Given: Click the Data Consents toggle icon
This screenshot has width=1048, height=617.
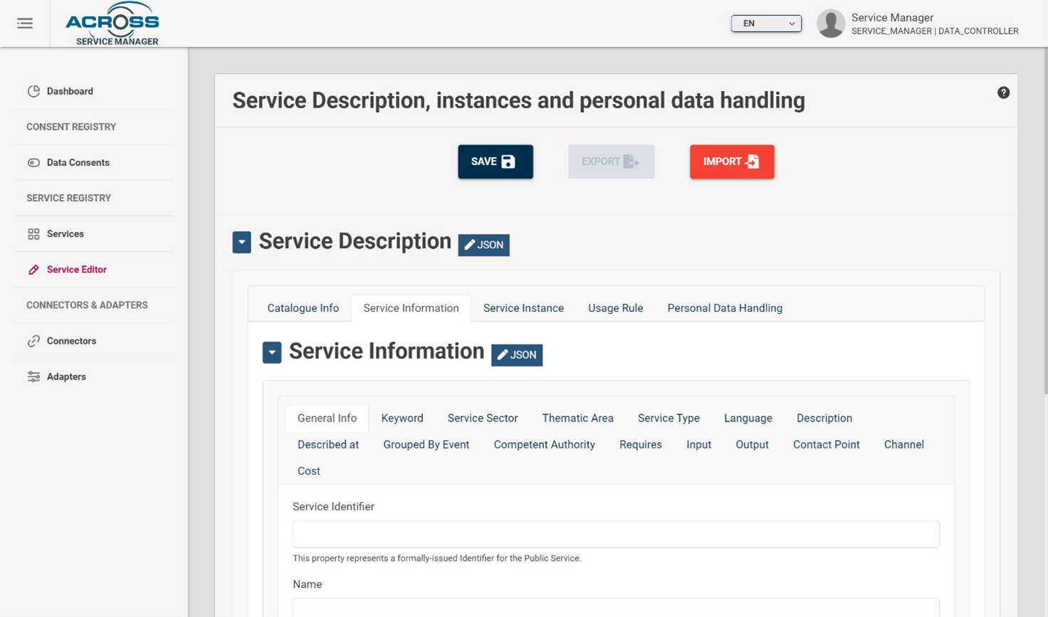Looking at the screenshot, I should pyautogui.click(x=33, y=162).
